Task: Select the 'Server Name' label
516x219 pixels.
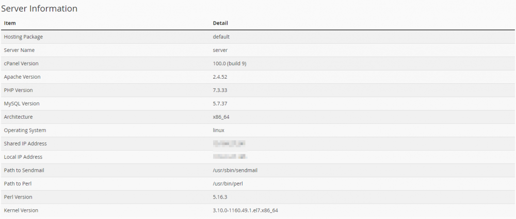Action: 19,50
